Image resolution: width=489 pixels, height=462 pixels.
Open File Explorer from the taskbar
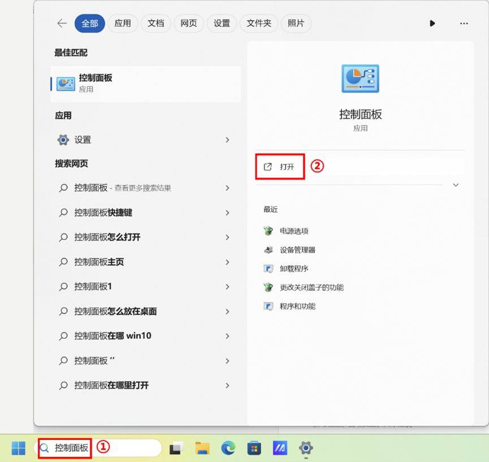point(202,448)
